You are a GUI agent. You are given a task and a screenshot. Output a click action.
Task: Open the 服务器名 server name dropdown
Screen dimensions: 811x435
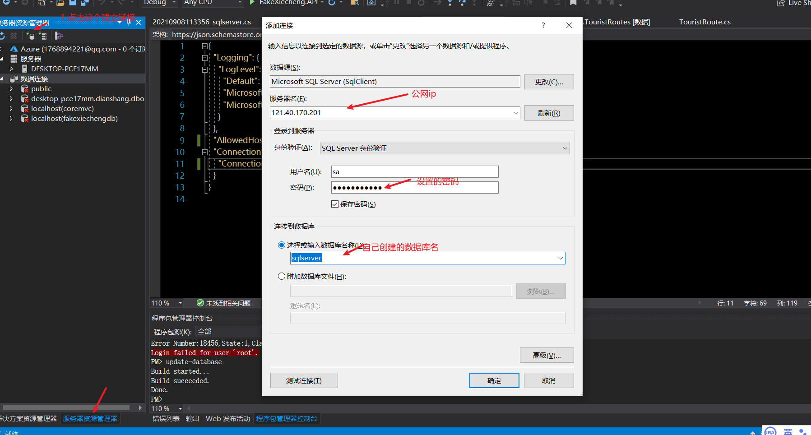pos(515,113)
